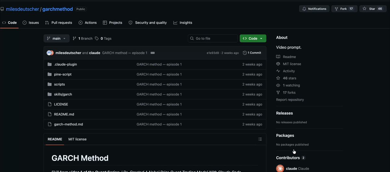The image size is (390, 172).
Task: Click the commit author avatar stack
Action: pyautogui.click(x=50, y=53)
